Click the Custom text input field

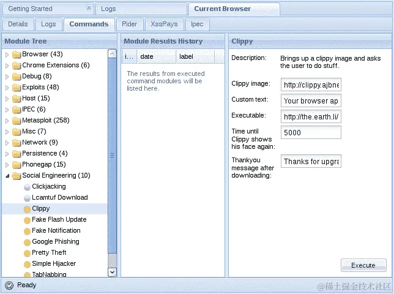click(311, 100)
